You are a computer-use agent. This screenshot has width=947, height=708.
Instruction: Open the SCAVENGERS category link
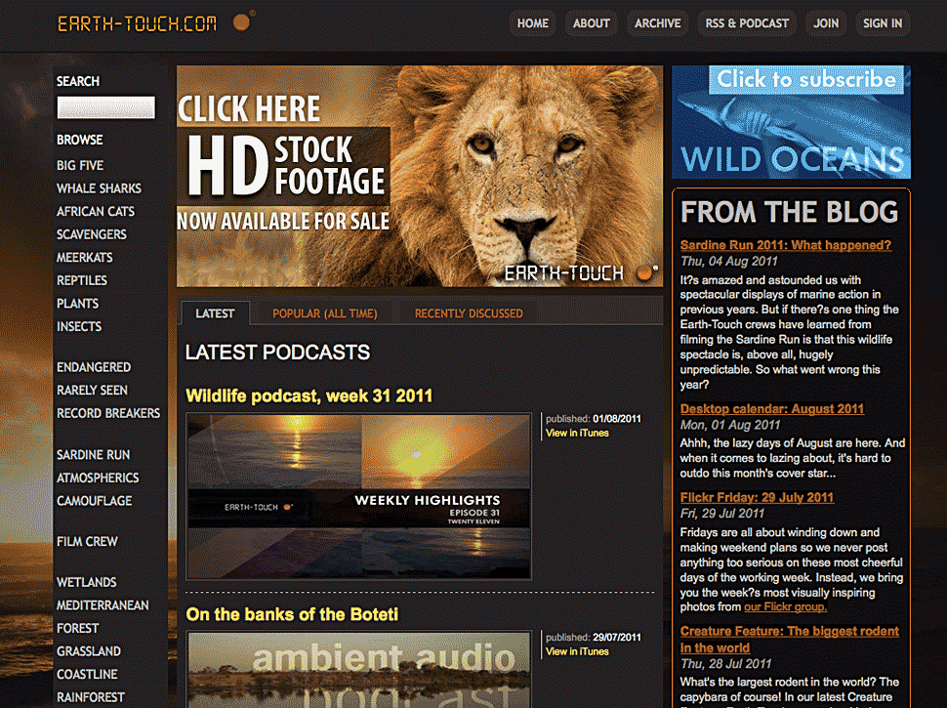pos(92,234)
